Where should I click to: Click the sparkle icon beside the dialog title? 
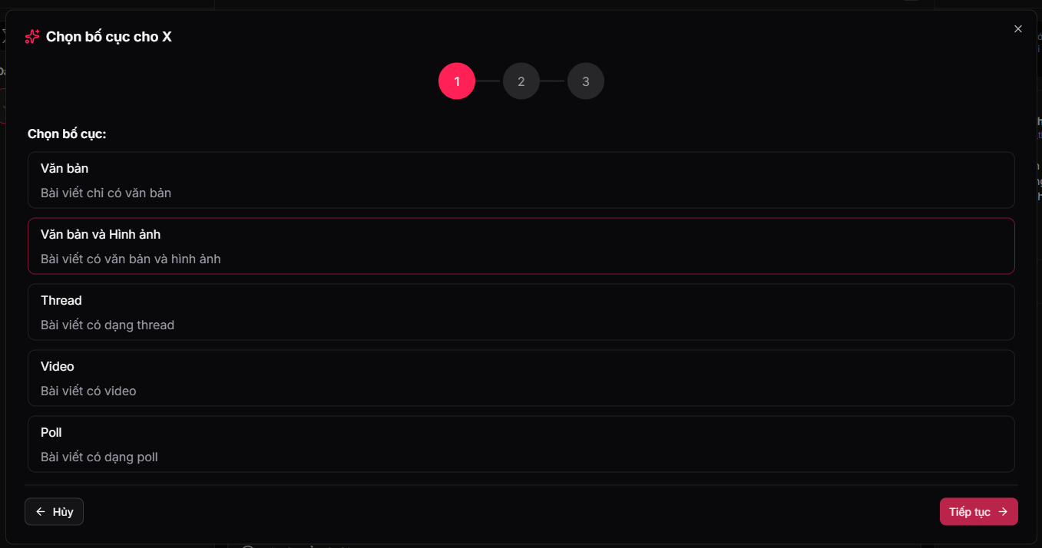coord(32,37)
